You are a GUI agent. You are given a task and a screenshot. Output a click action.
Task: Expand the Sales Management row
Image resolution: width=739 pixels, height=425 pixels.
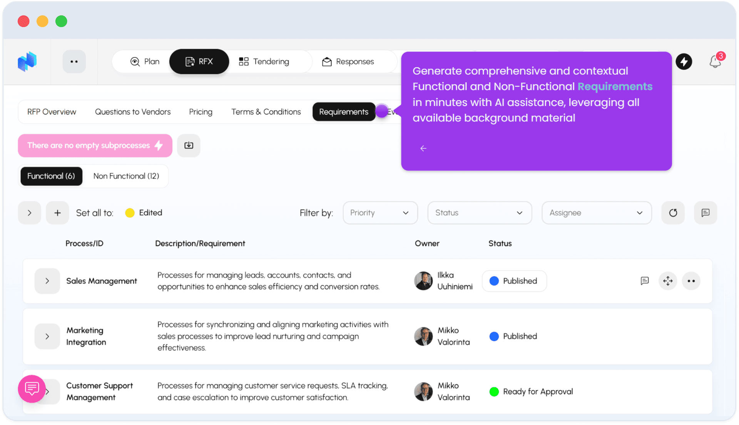tap(47, 281)
